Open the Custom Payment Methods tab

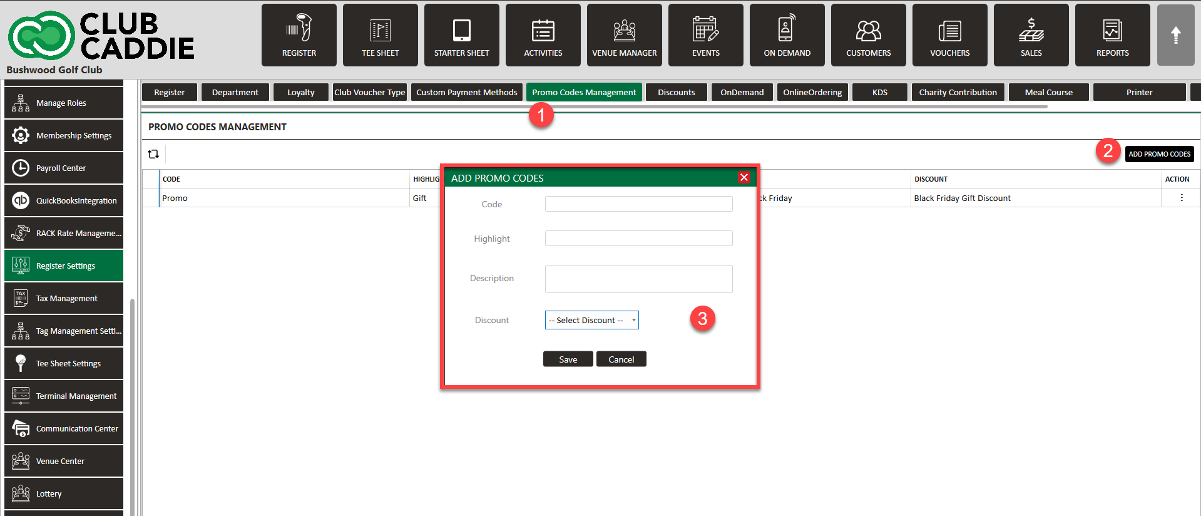pos(466,92)
